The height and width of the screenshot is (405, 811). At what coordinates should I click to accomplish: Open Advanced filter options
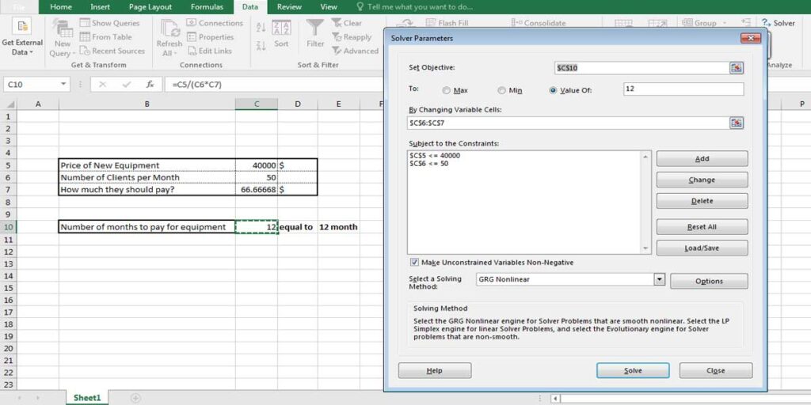tap(356, 51)
